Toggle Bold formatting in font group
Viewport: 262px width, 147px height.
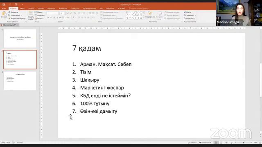pos(48,18)
